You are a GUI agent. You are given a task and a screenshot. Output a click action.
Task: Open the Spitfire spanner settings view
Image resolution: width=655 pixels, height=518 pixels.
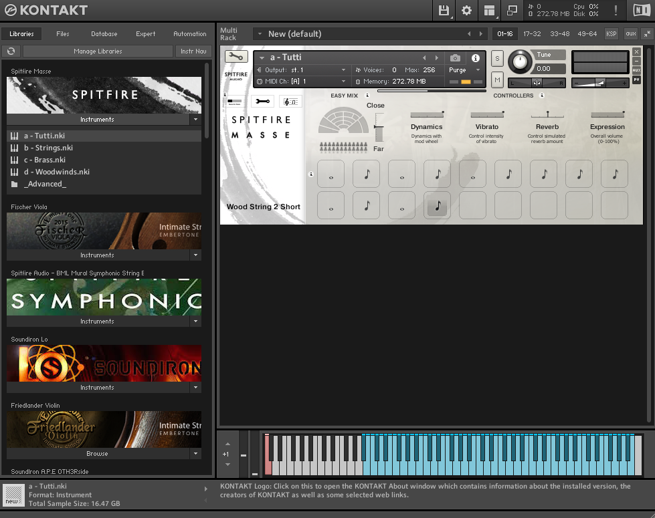(x=262, y=102)
